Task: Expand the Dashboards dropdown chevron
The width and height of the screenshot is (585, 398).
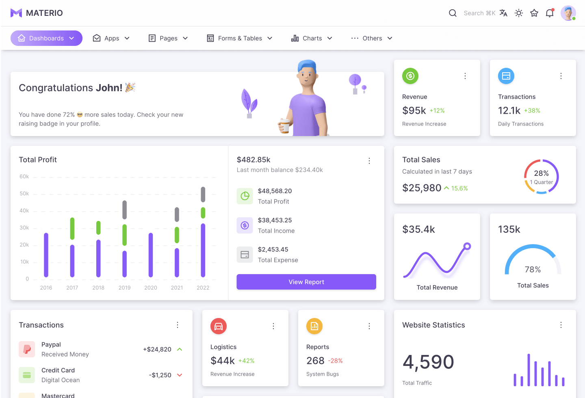Action: coord(71,38)
